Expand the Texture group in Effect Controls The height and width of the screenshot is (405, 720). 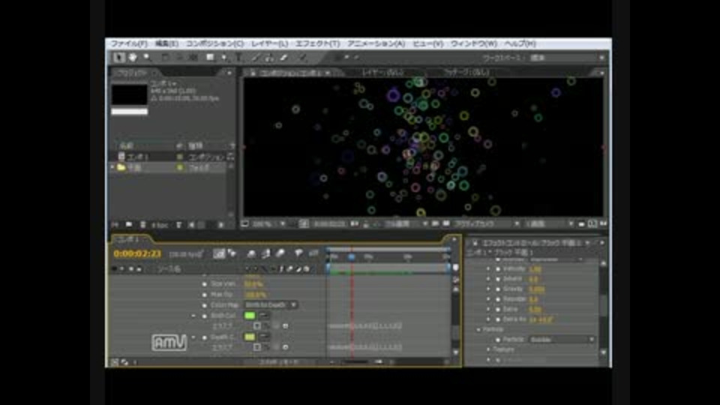488,350
